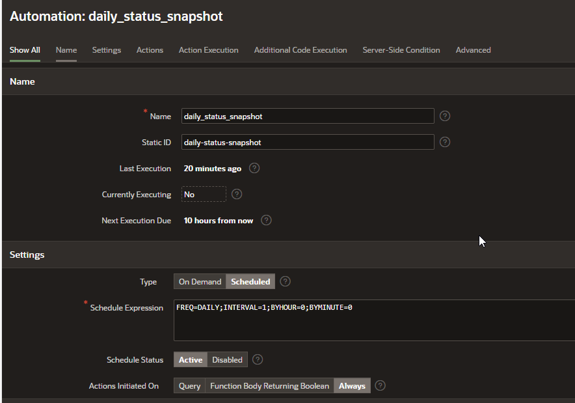This screenshot has width=575, height=403.
Task: Click help icon beside Static ID field
Action: pos(445,142)
